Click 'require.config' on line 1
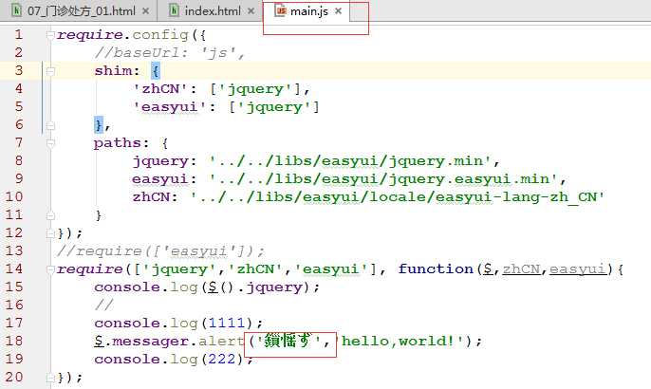Screen dimensions: 651x389 tap(122, 35)
